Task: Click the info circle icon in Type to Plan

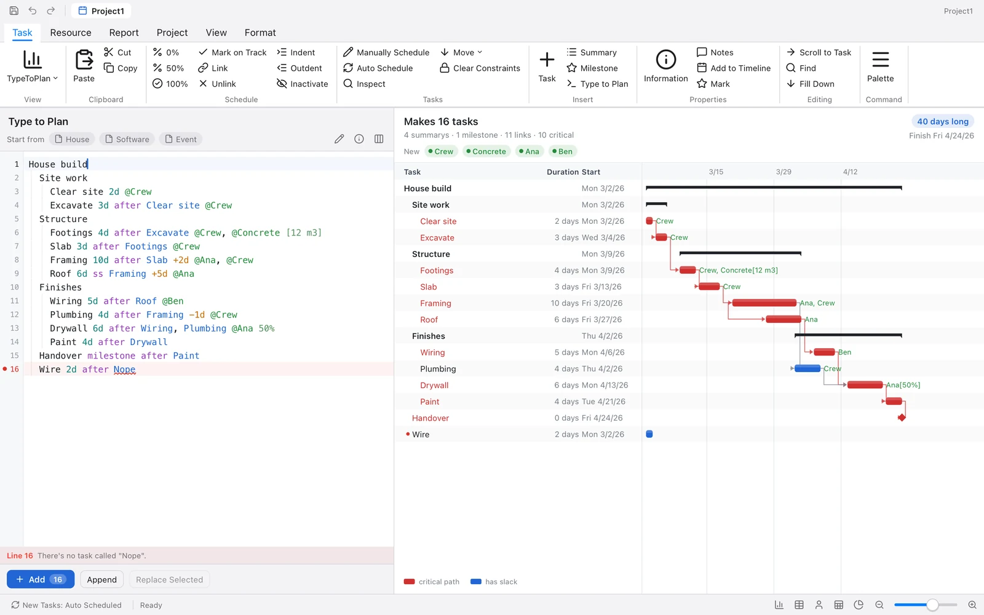Action: pos(359,139)
